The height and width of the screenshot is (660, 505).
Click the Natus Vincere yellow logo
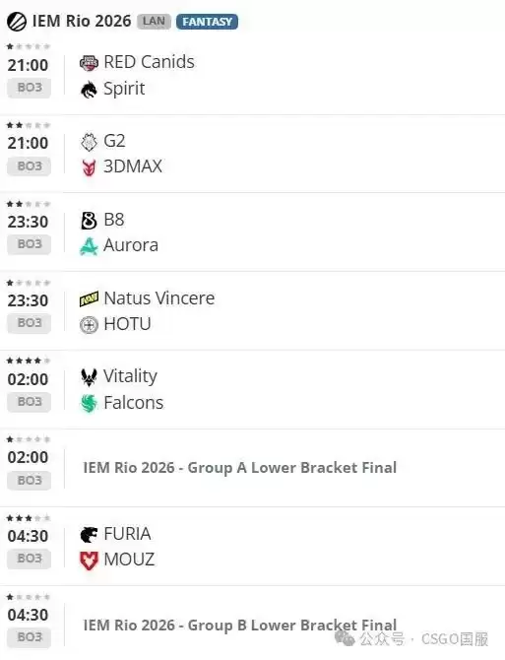(89, 299)
